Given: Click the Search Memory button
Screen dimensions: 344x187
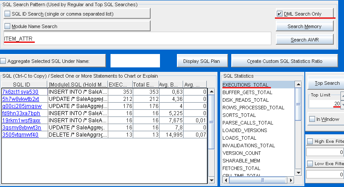Looking at the screenshot, I should coord(304,26).
